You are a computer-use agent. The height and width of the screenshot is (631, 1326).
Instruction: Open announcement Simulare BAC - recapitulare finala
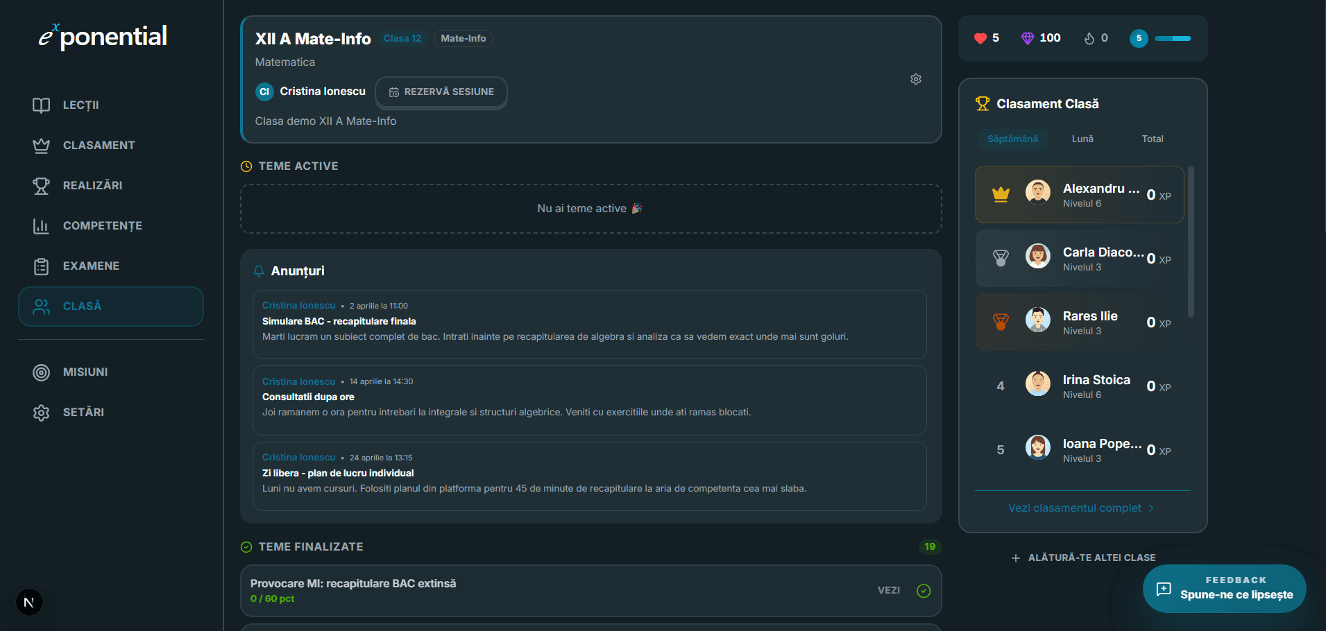pos(590,325)
